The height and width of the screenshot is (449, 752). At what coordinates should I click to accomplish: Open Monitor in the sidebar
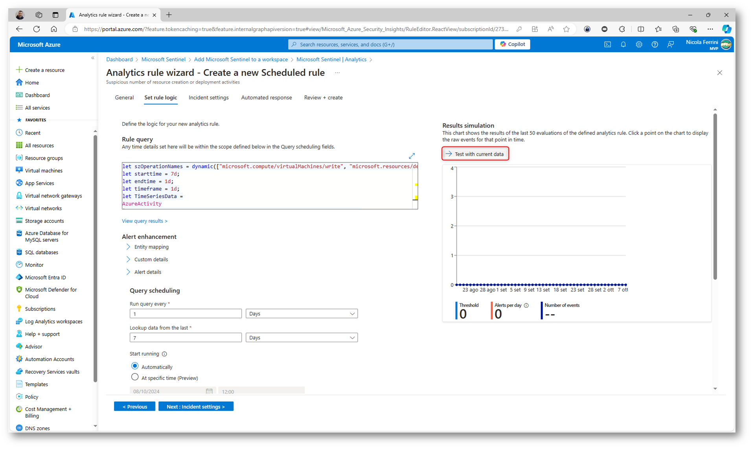coord(34,265)
